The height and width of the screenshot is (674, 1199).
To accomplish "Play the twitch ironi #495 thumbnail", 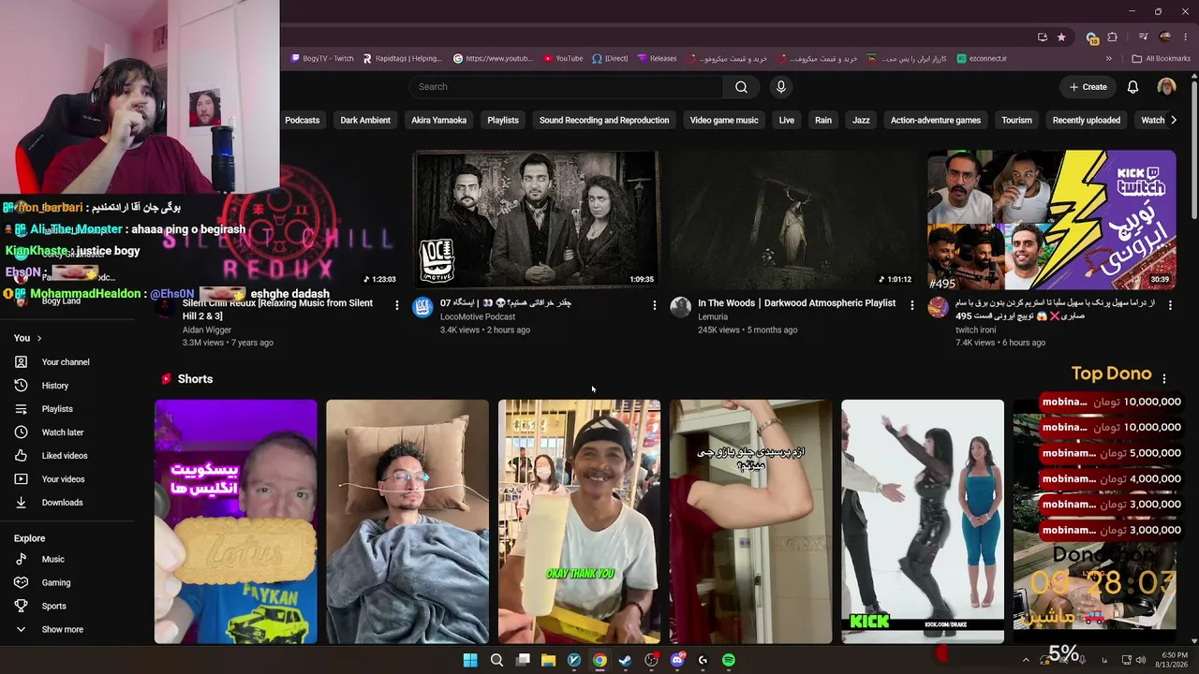I will (1052, 220).
